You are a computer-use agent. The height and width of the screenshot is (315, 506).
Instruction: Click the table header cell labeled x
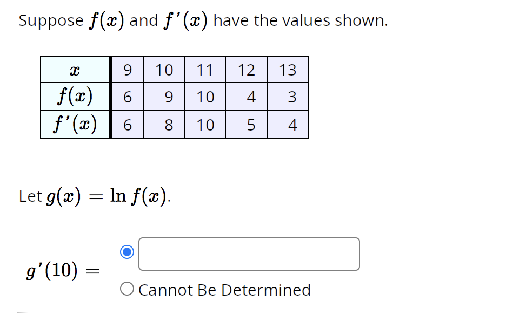point(75,70)
